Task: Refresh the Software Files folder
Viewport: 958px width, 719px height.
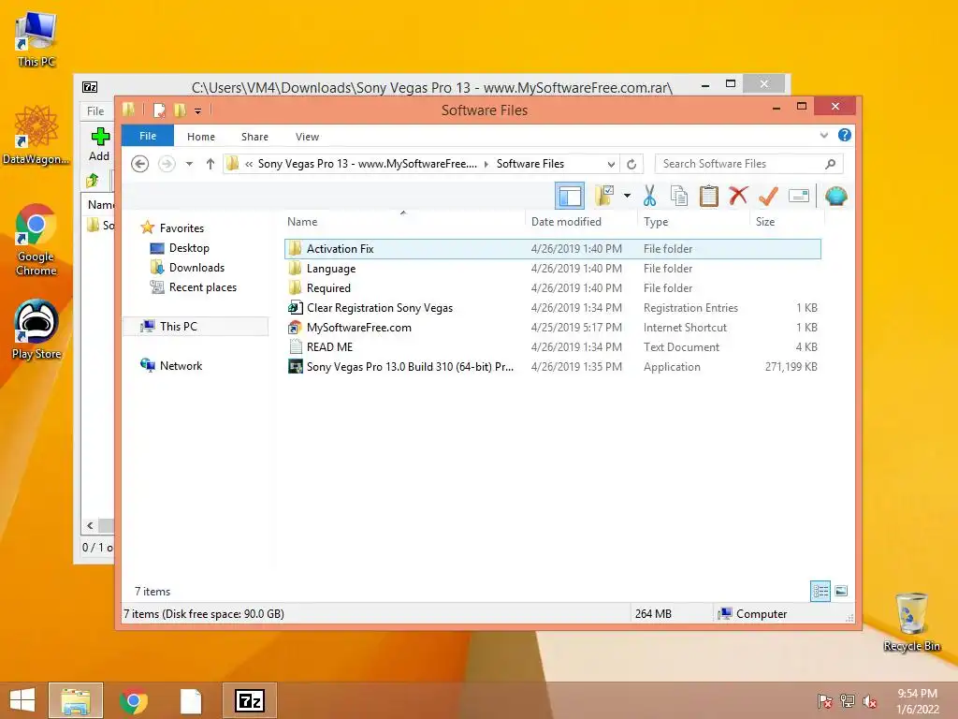Action: click(x=631, y=164)
